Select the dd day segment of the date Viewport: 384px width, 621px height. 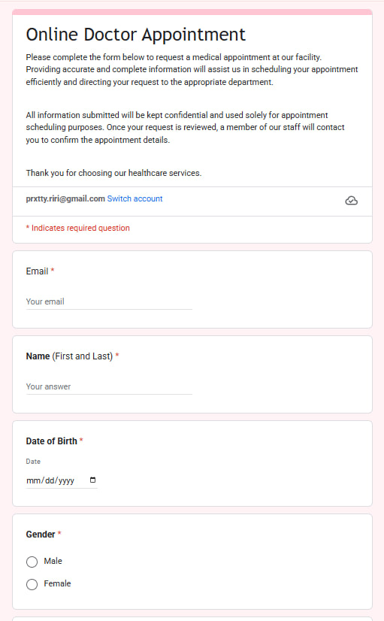tap(50, 480)
